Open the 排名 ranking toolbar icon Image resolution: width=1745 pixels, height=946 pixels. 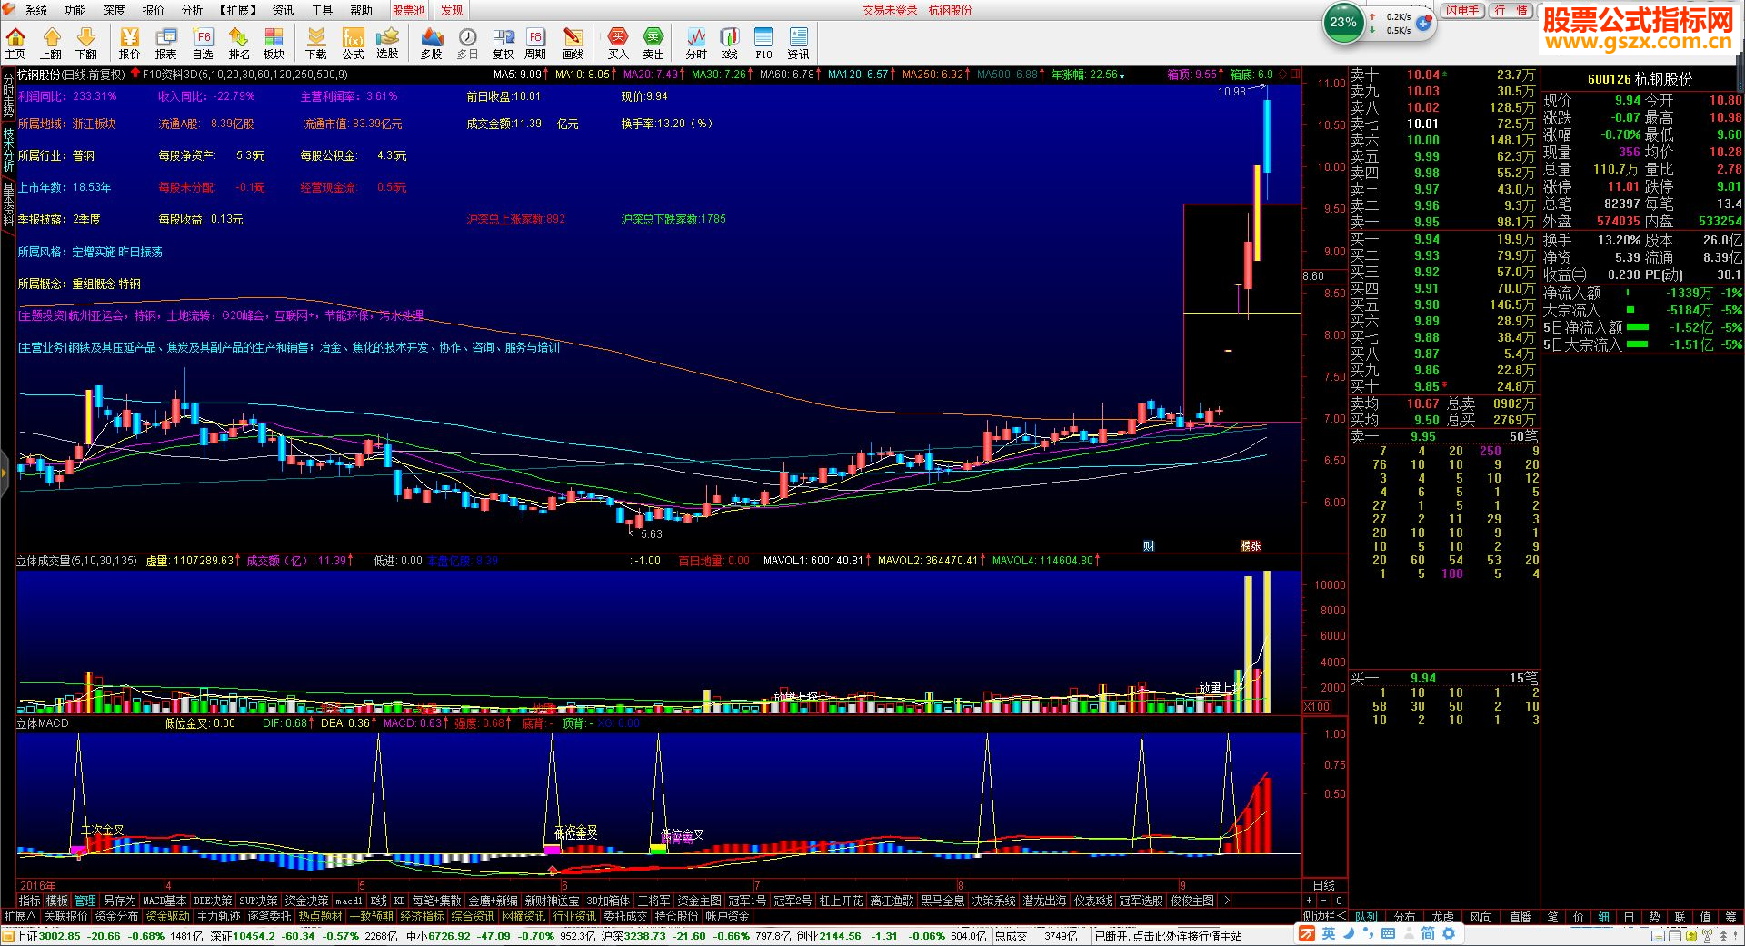[239, 43]
